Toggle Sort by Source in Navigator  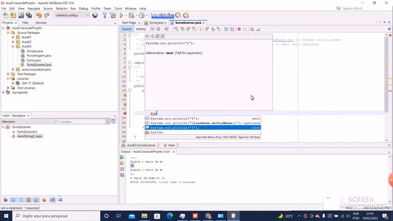(60, 200)
